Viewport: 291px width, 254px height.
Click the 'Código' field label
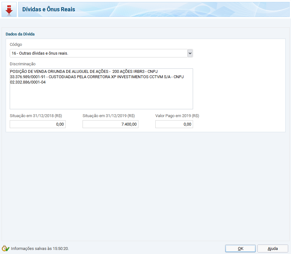pos(16,45)
